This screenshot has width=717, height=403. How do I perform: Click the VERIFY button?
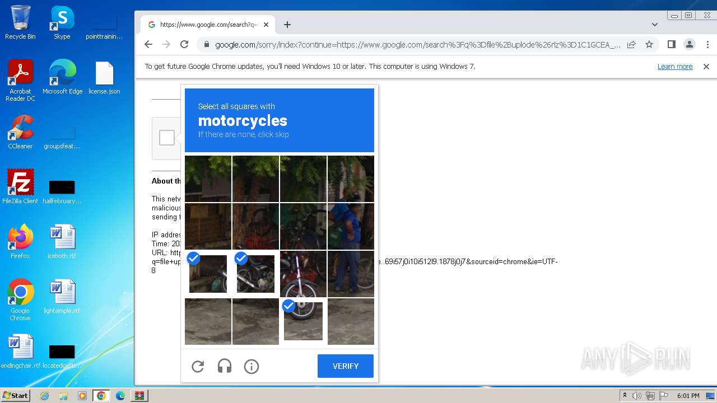346,366
